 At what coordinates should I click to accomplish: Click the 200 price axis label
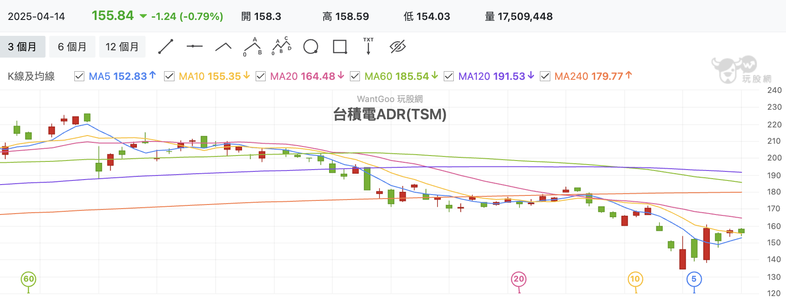pyautogui.click(x=774, y=158)
